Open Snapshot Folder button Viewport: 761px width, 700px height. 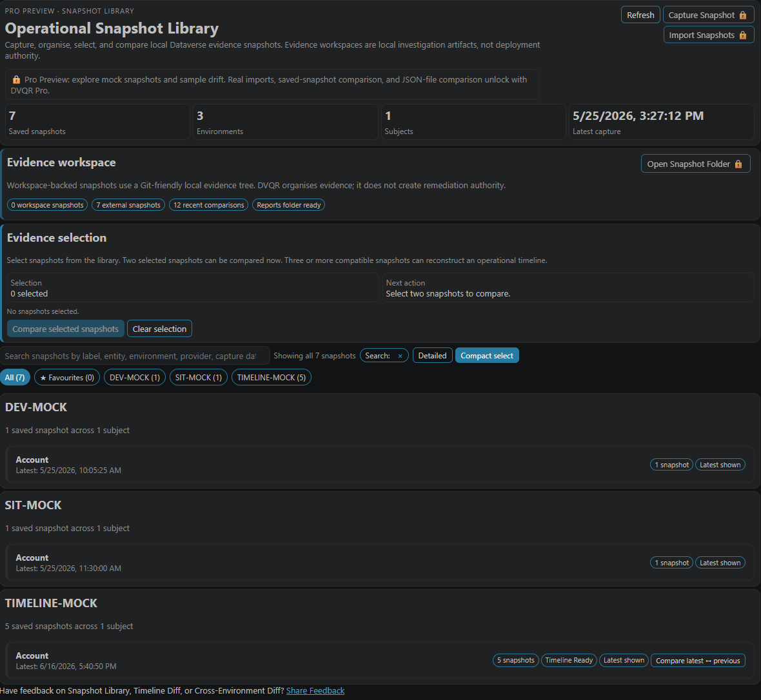[x=695, y=164]
